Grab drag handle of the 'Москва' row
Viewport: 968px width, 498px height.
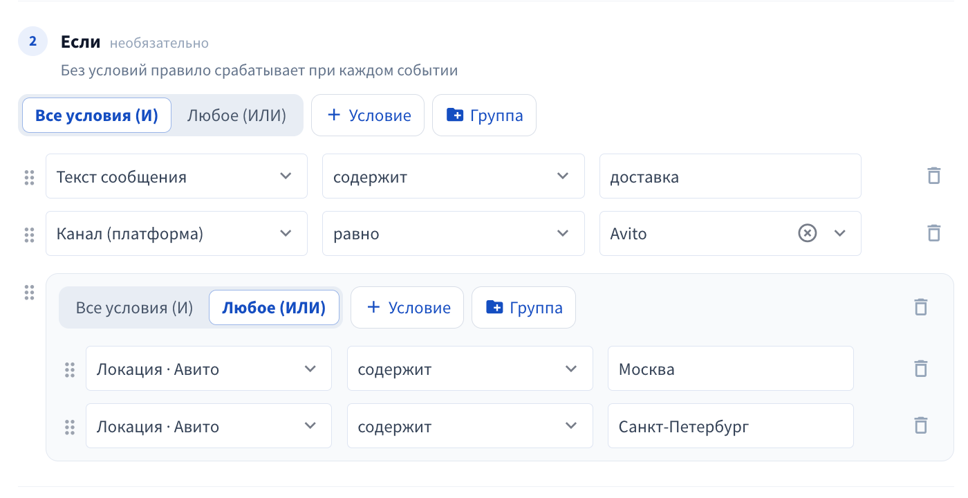pos(69,369)
